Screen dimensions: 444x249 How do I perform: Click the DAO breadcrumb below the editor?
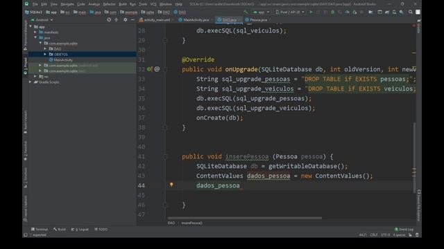[x=171, y=223]
